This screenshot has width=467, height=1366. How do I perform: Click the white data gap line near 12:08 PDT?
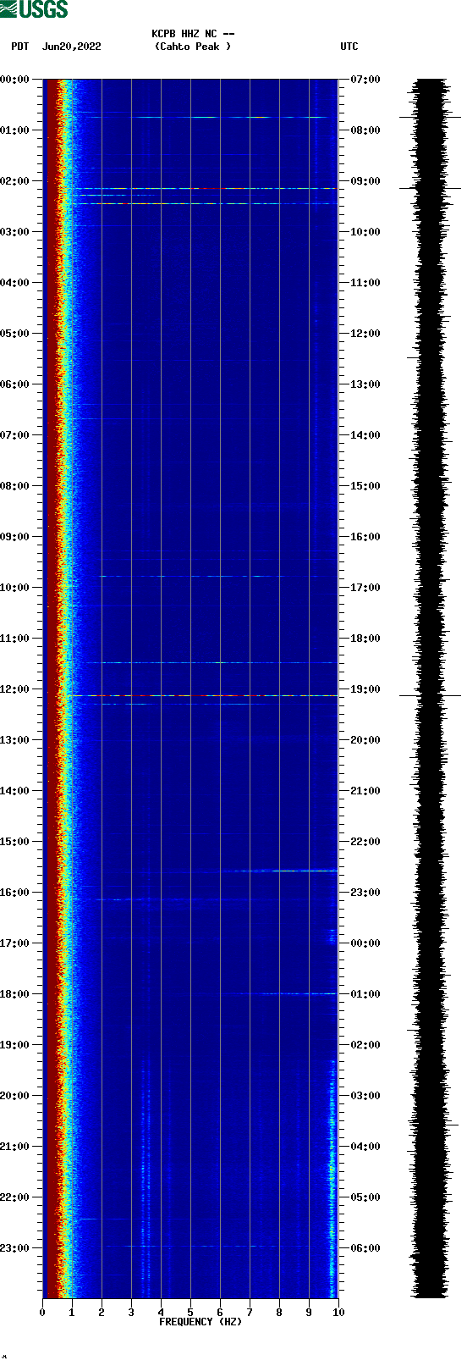pos(207,696)
